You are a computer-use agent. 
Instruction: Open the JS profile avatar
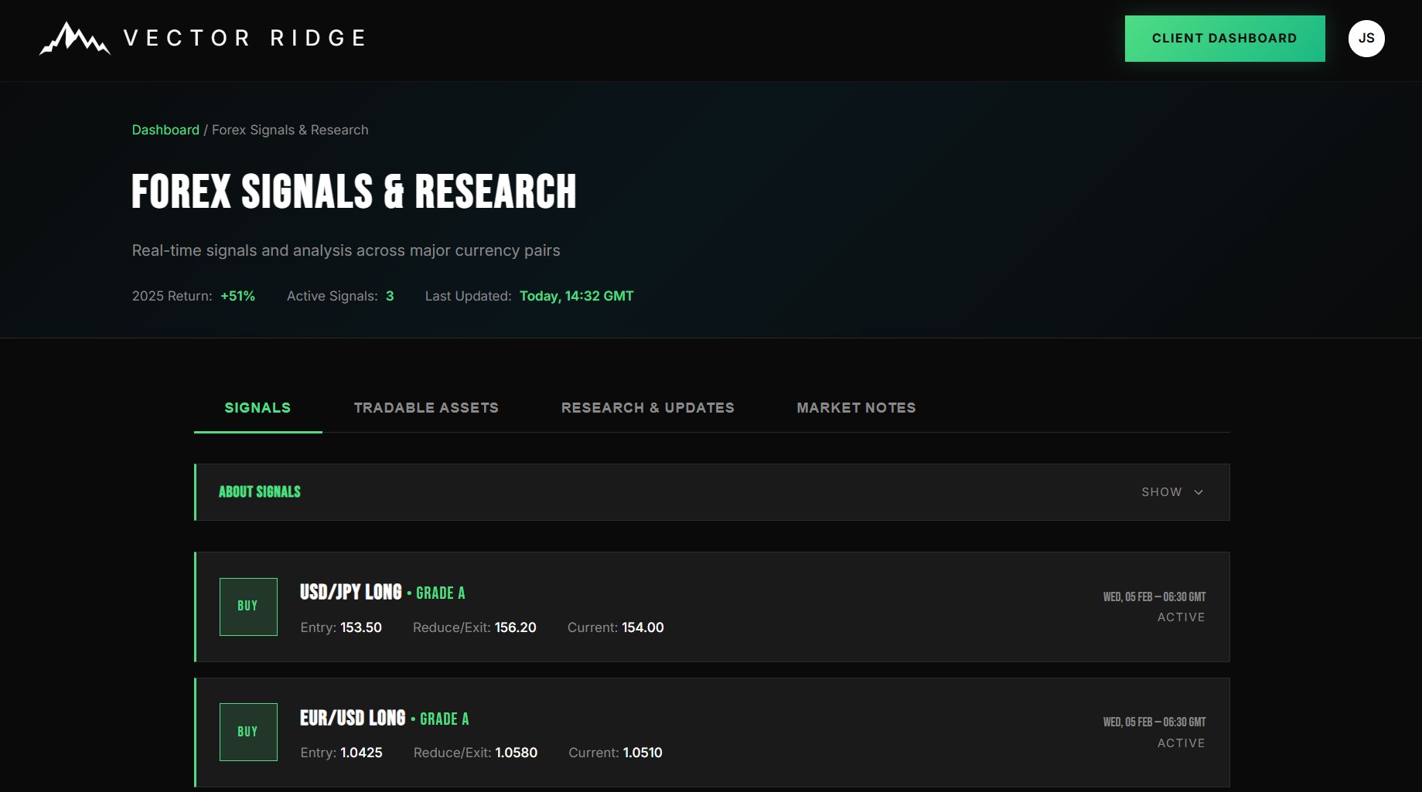pos(1366,38)
